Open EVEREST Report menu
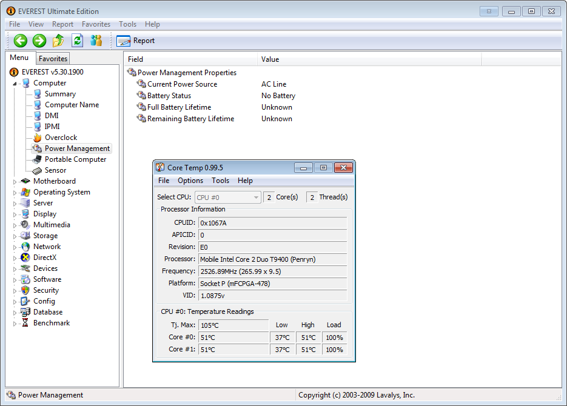 coord(62,24)
